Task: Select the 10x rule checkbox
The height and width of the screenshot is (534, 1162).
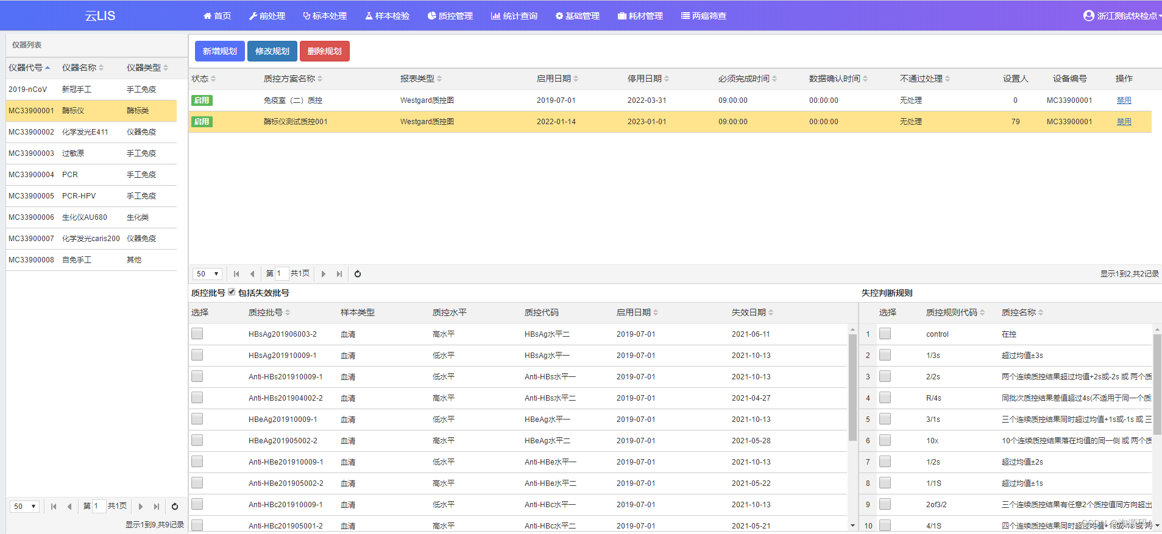Action: (x=885, y=440)
